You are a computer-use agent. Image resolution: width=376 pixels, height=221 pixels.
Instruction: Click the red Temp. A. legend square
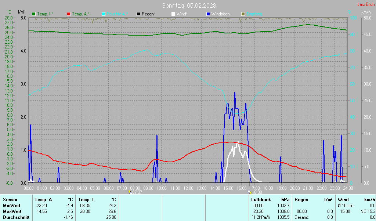pos(69,14)
